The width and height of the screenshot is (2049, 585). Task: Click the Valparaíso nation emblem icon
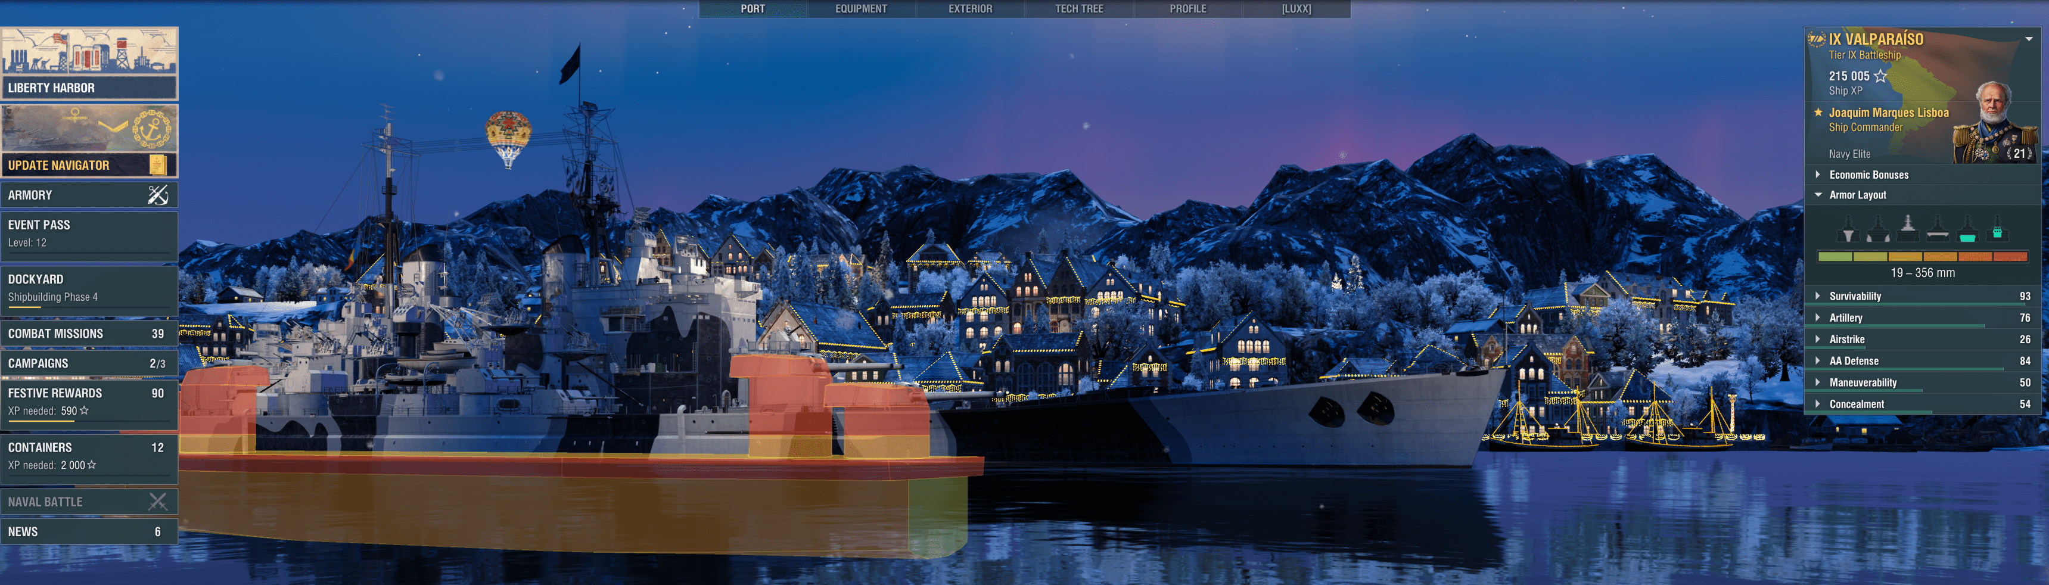pos(1817,39)
